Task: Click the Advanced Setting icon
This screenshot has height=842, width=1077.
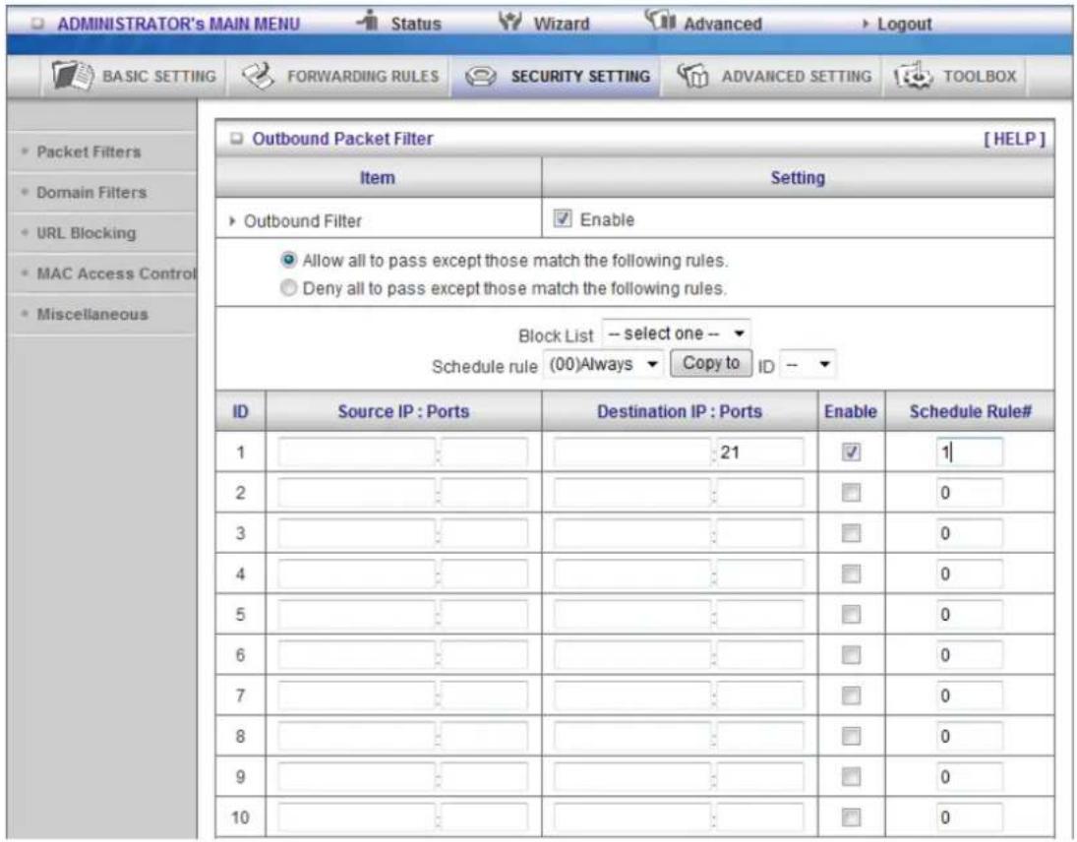Action: coord(692,76)
